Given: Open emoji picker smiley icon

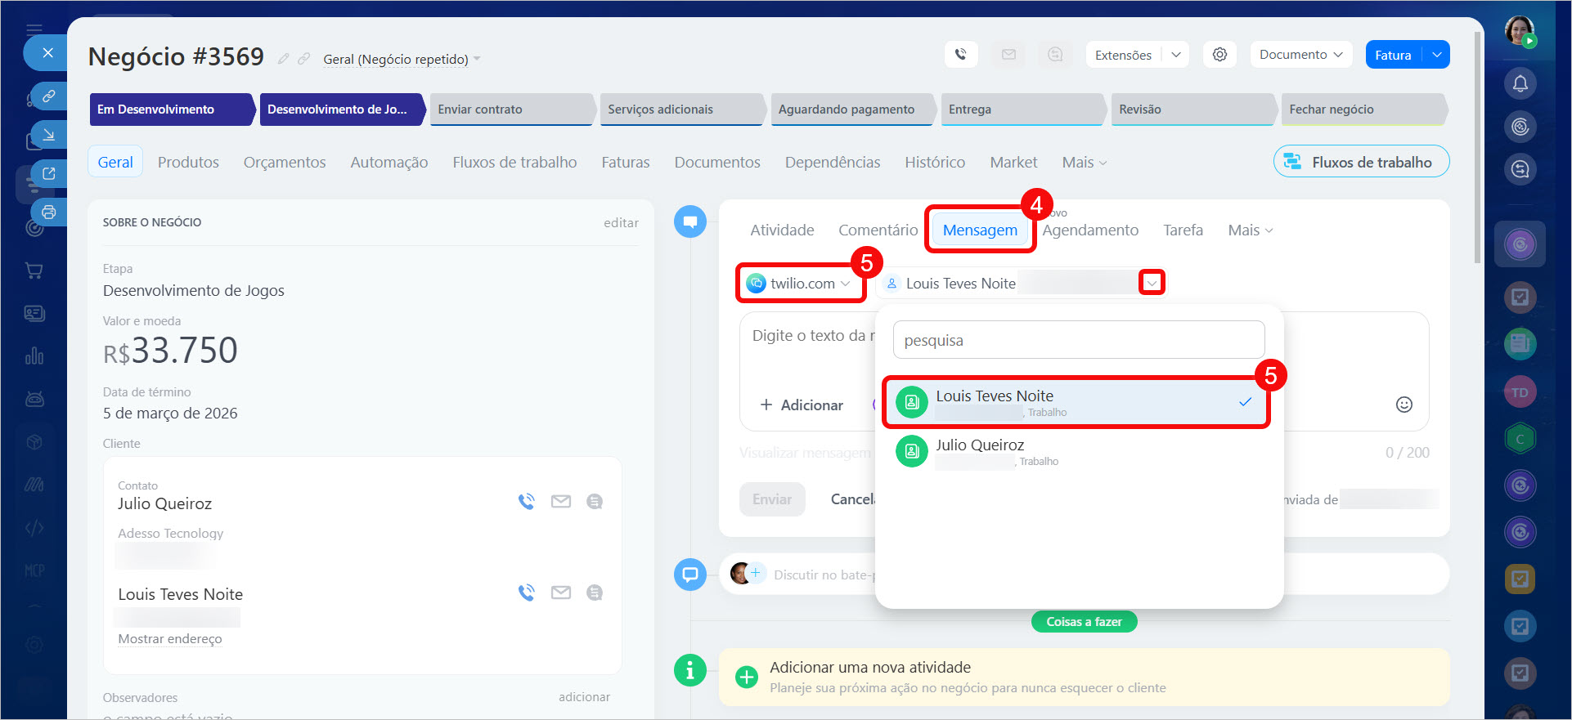Looking at the screenshot, I should pyautogui.click(x=1404, y=405).
